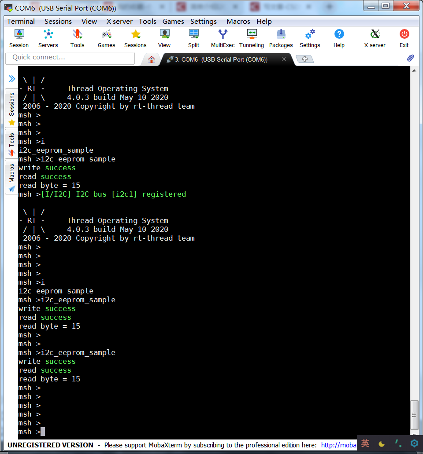This screenshot has height=454, width=423.
Task: Open MobaXterm Settings
Action: click(309, 38)
